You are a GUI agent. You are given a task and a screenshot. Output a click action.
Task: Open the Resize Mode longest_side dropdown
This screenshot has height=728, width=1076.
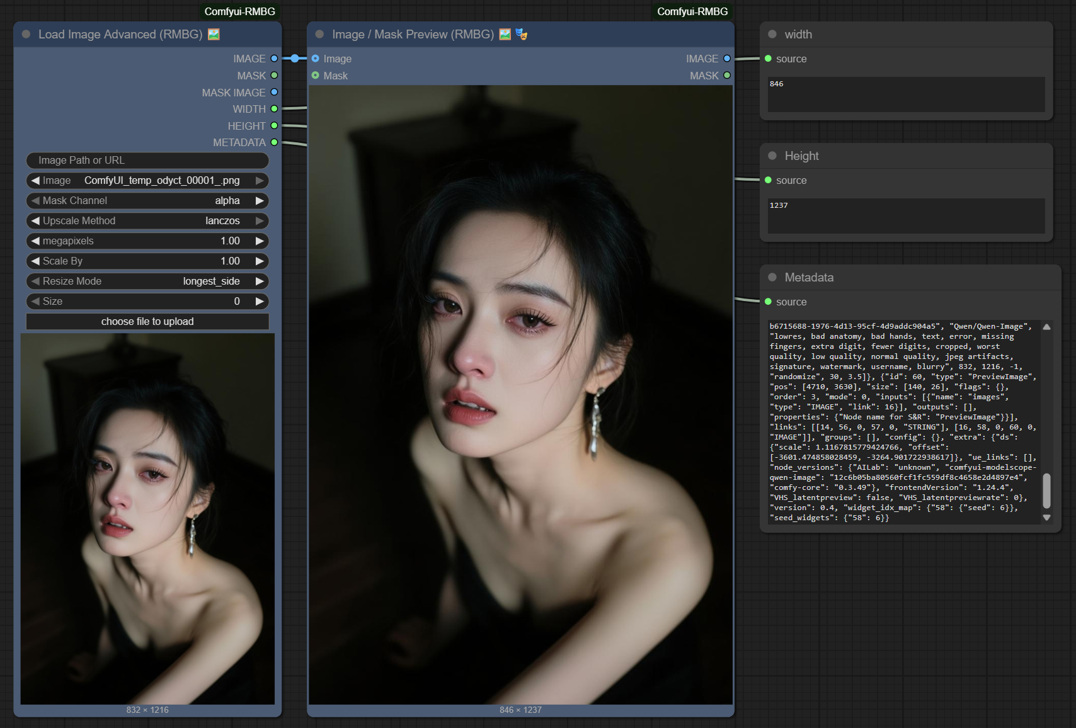(147, 282)
